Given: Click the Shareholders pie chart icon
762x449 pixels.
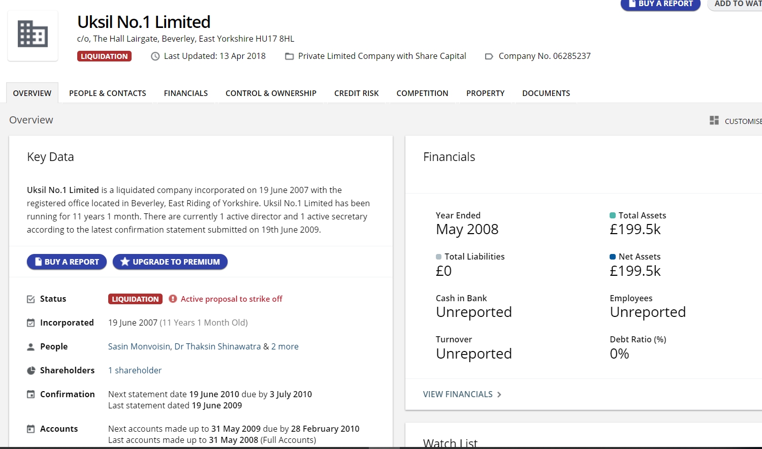Looking at the screenshot, I should coord(31,370).
